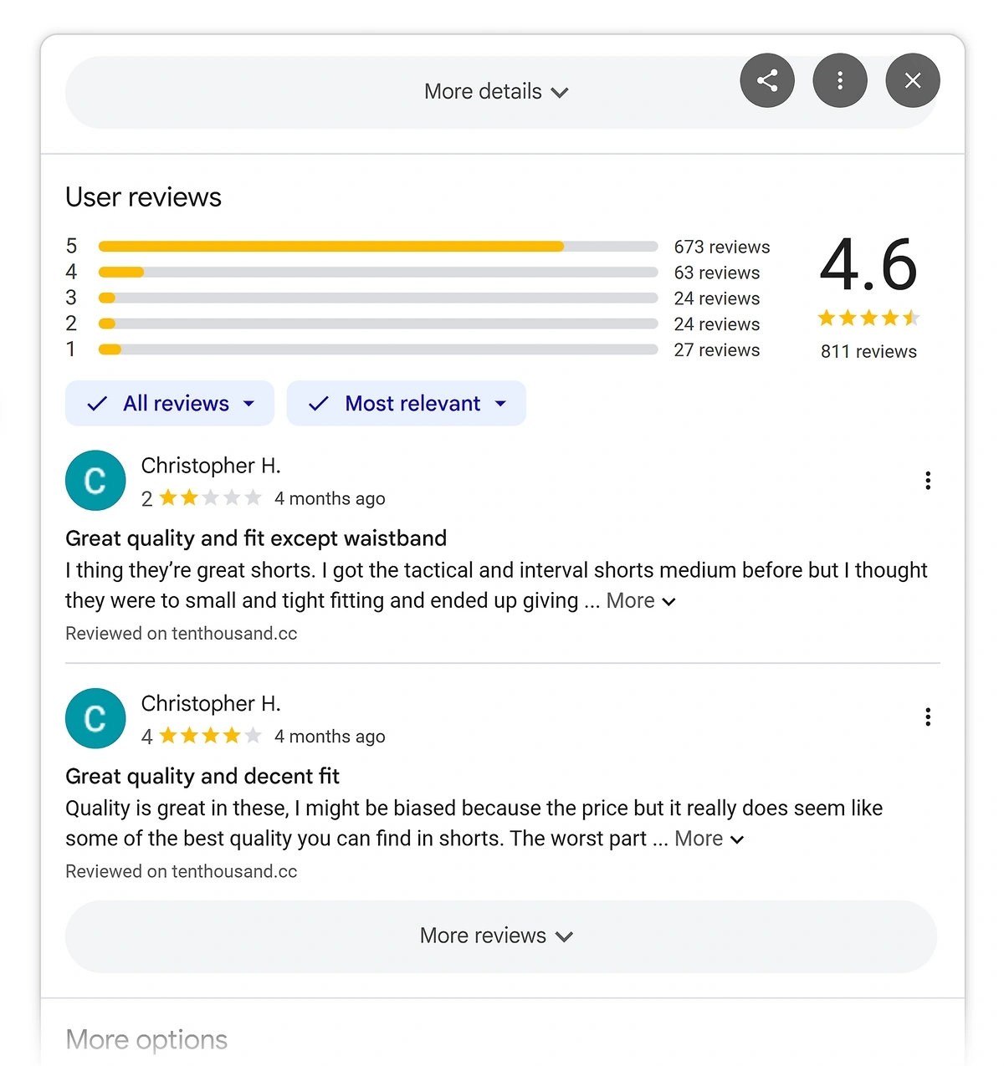Click the checkmark inside the All reviews chip
1004x1066 pixels.
coord(96,404)
